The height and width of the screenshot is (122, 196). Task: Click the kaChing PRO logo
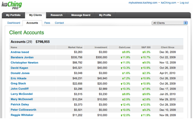click(x=12, y=5)
